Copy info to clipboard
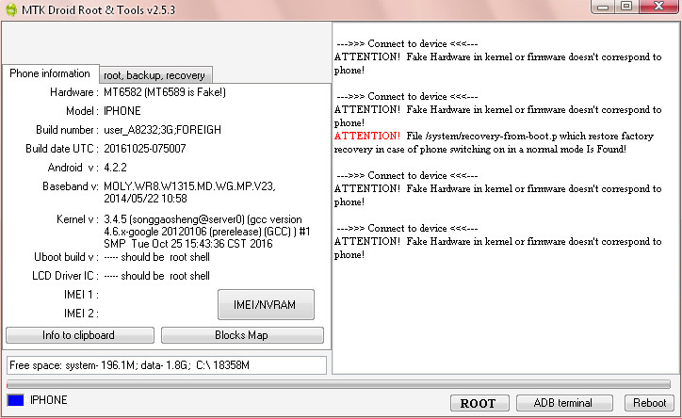682x419 pixels. pos(79,335)
